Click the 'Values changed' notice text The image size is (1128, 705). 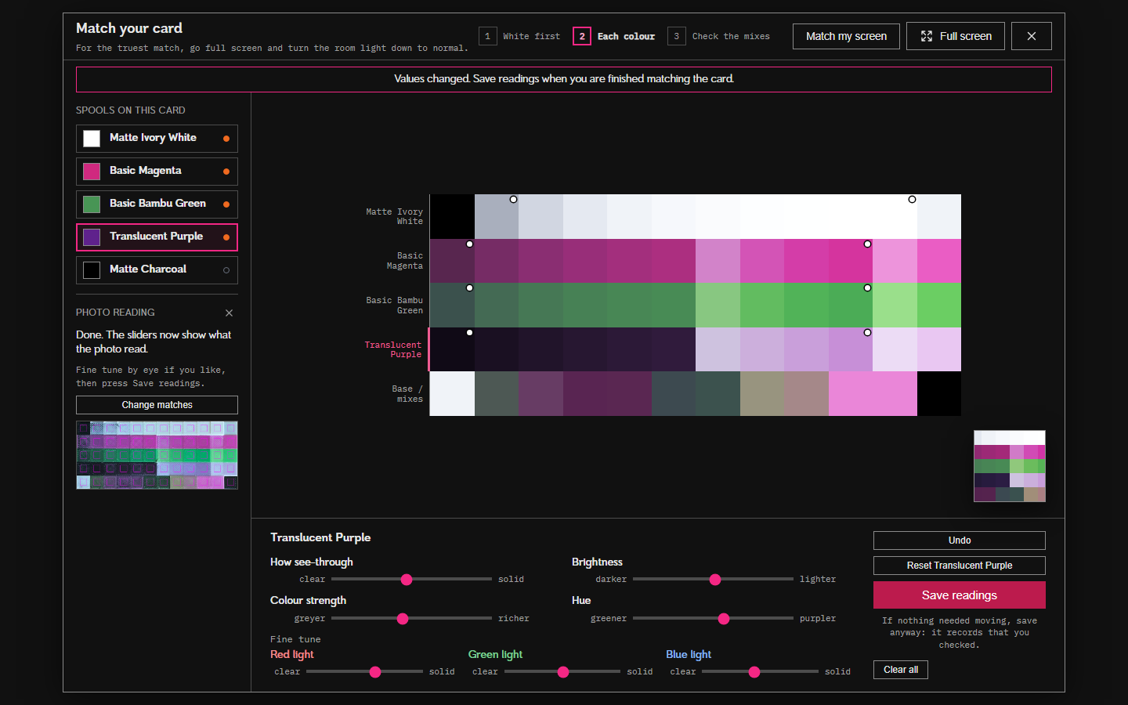(x=564, y=79)
